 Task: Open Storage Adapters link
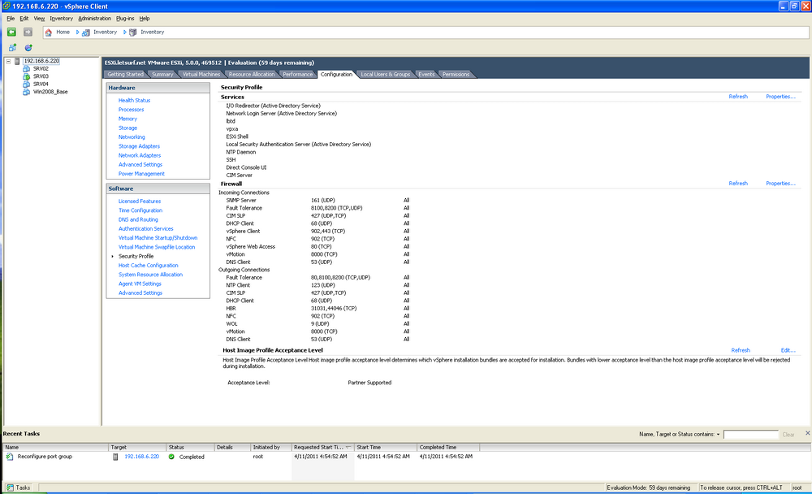(139, 146)
